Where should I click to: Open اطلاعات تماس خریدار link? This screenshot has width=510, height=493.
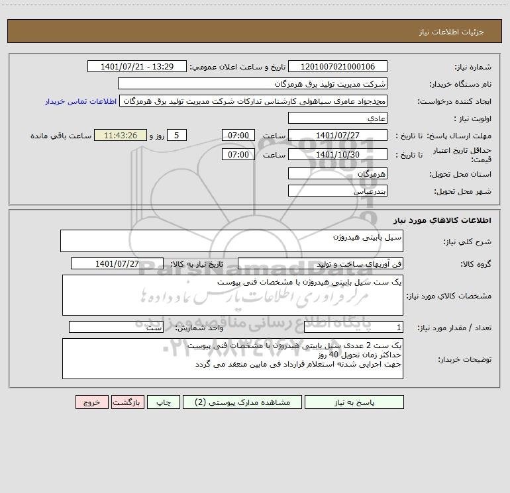point(81,101)
